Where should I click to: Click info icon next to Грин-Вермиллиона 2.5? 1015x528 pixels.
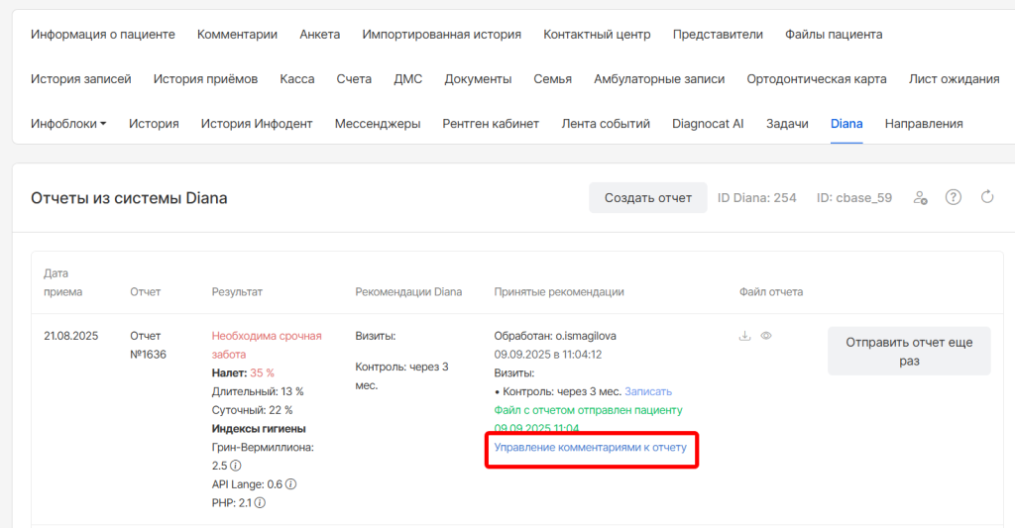tap(236, 466)
